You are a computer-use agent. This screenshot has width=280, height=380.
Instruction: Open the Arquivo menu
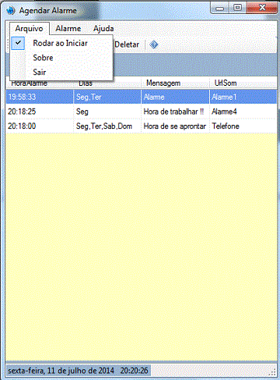[x=29, y=28]
